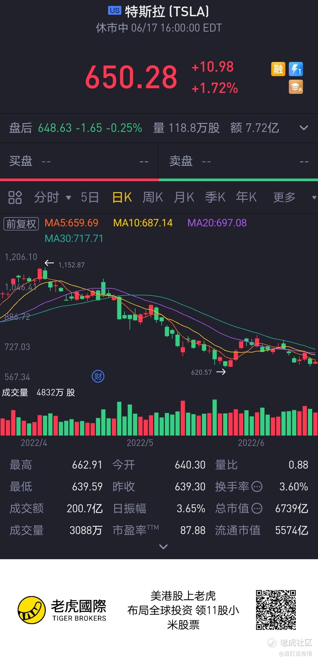Image resolution: width=318 pixels, height=661 pixels.
Task: Switch to the 5日 chart tab
Action: tap(90, 197)
